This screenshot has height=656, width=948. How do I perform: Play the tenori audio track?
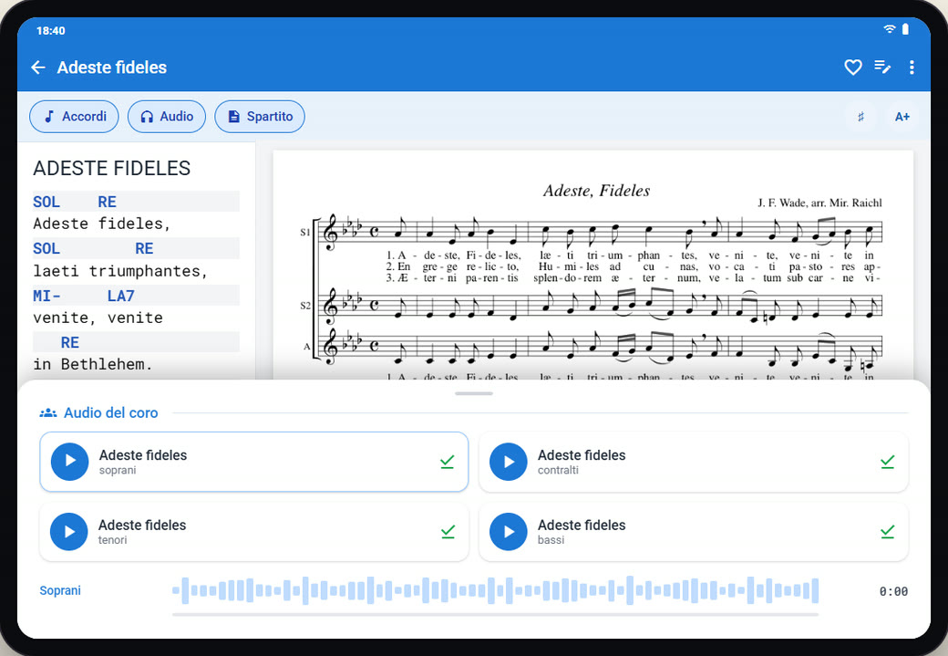tap(69, 531)
